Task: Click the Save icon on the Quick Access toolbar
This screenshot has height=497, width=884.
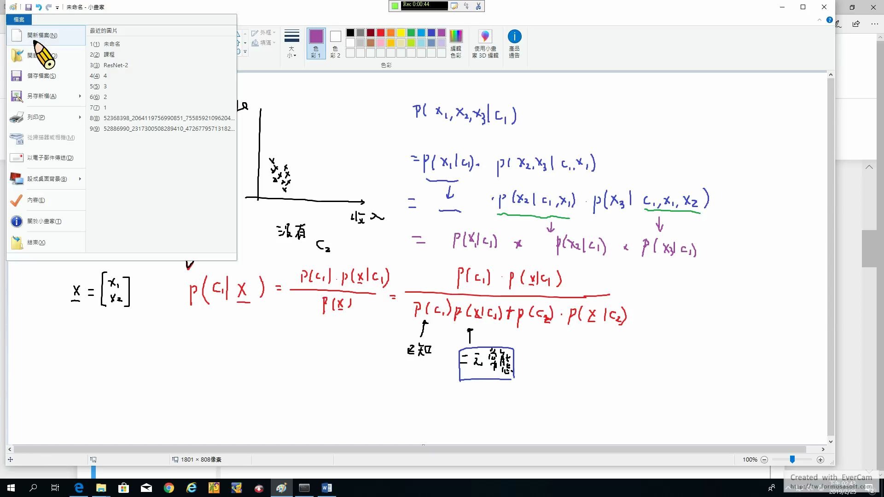Action: point(29,7)
